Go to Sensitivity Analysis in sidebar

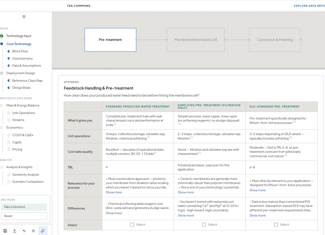click(x=25, y=175)
